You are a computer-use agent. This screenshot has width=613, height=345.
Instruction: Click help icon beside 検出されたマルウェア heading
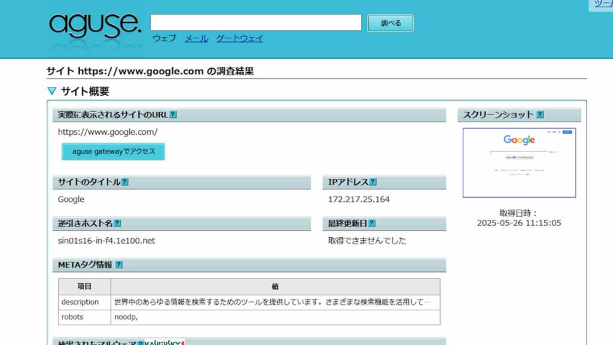(140, 343)
